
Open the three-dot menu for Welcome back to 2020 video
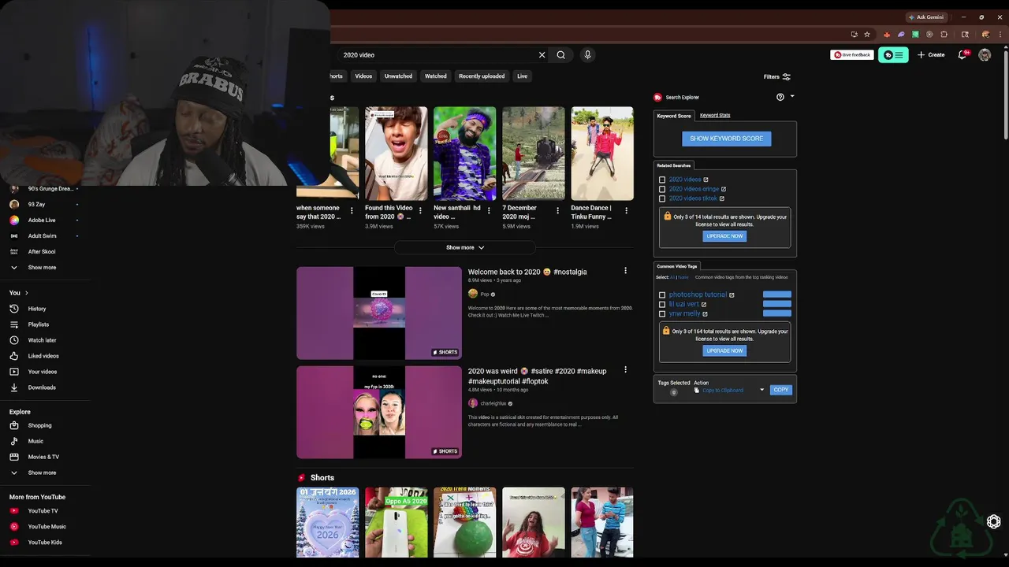coord(626,271)
